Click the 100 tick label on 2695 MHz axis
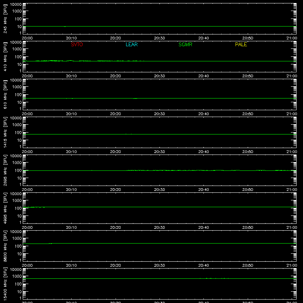The height and width of the screenshot is (303, 303). pyautogui.click(x=18, y=170)
